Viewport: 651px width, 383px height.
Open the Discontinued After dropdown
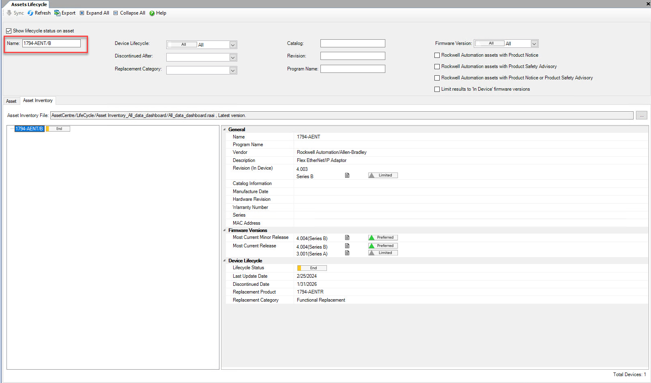click(233, 57)
